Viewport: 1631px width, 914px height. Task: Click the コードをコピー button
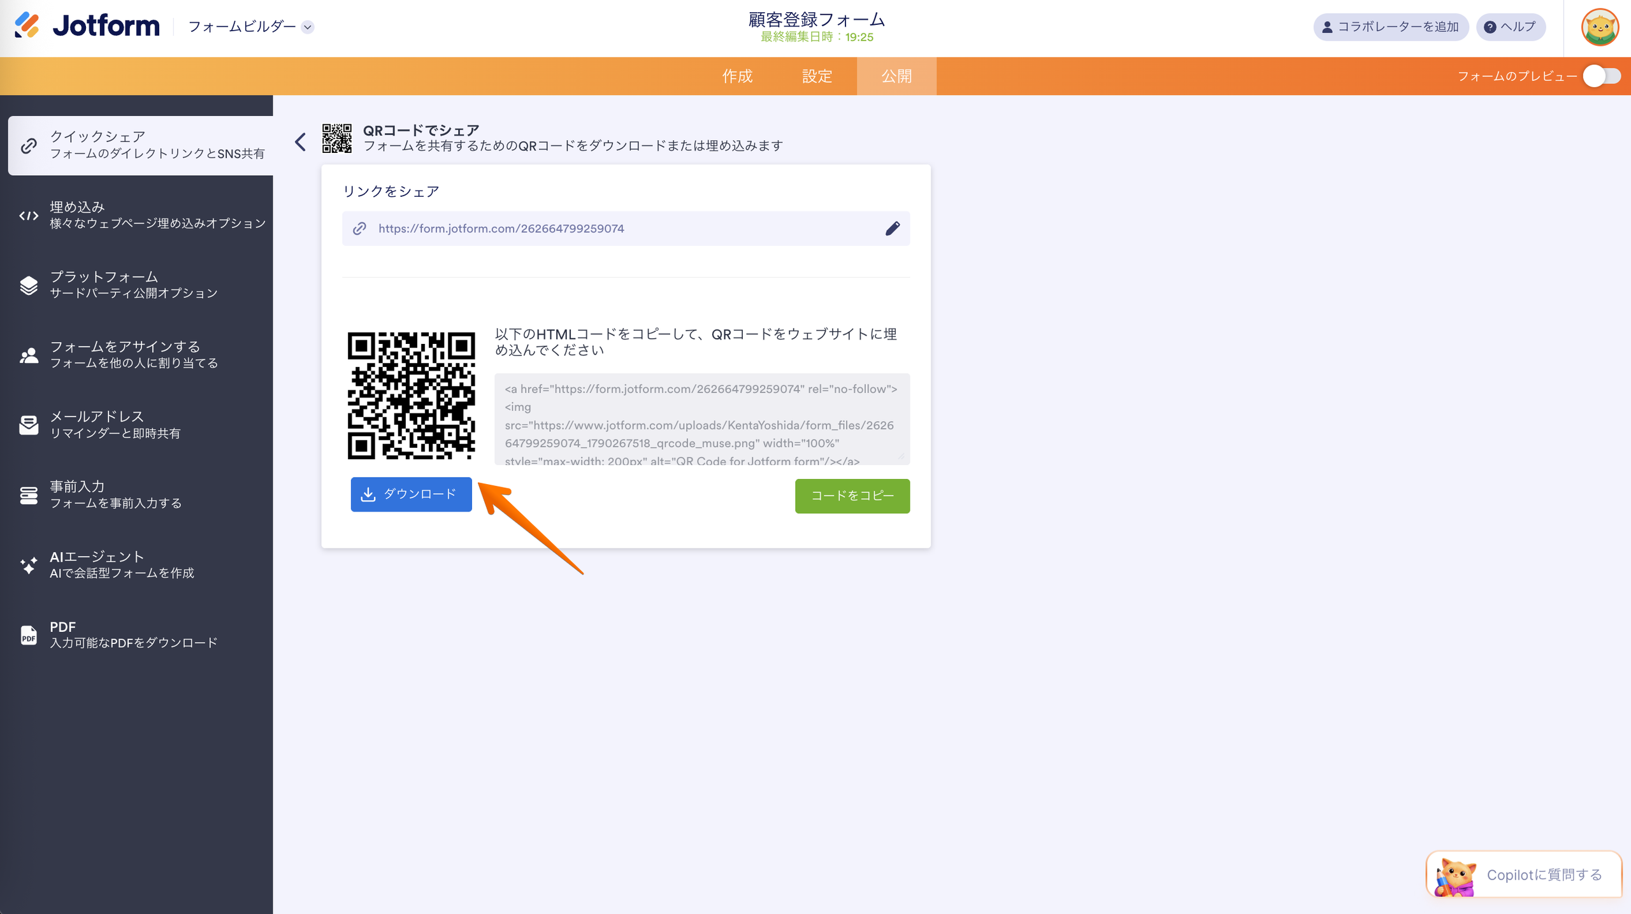coord(852,496)
